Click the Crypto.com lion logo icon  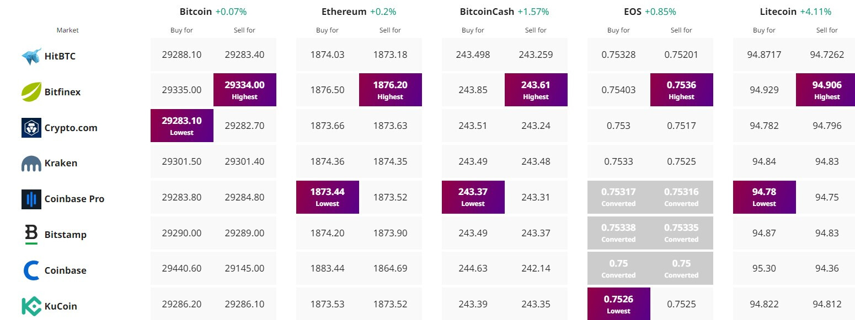[x=31, y=128]
